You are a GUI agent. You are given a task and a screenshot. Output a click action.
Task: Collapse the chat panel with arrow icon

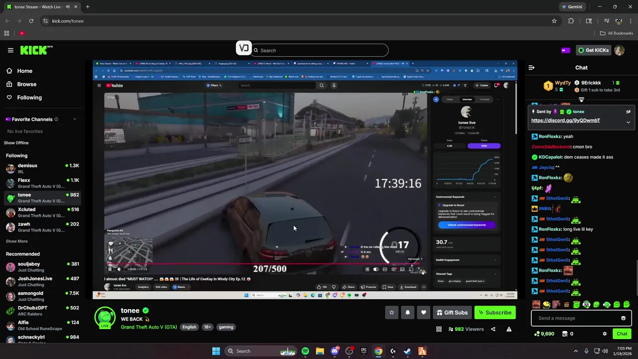pyautogui.click(x=531, y=67)
